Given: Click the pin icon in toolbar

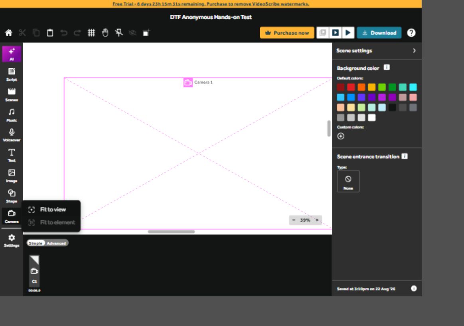Looking at the screenshot, I should 119,33.
